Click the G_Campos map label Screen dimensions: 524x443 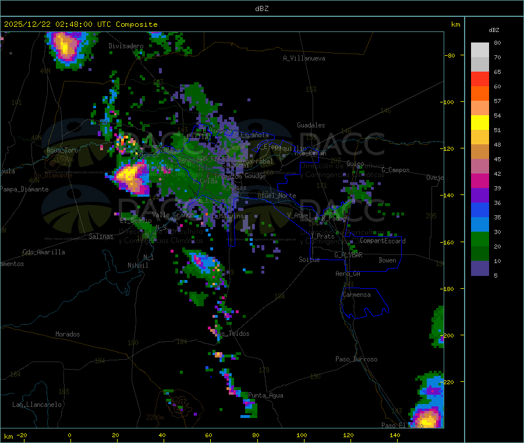click(x=395, y=170)
